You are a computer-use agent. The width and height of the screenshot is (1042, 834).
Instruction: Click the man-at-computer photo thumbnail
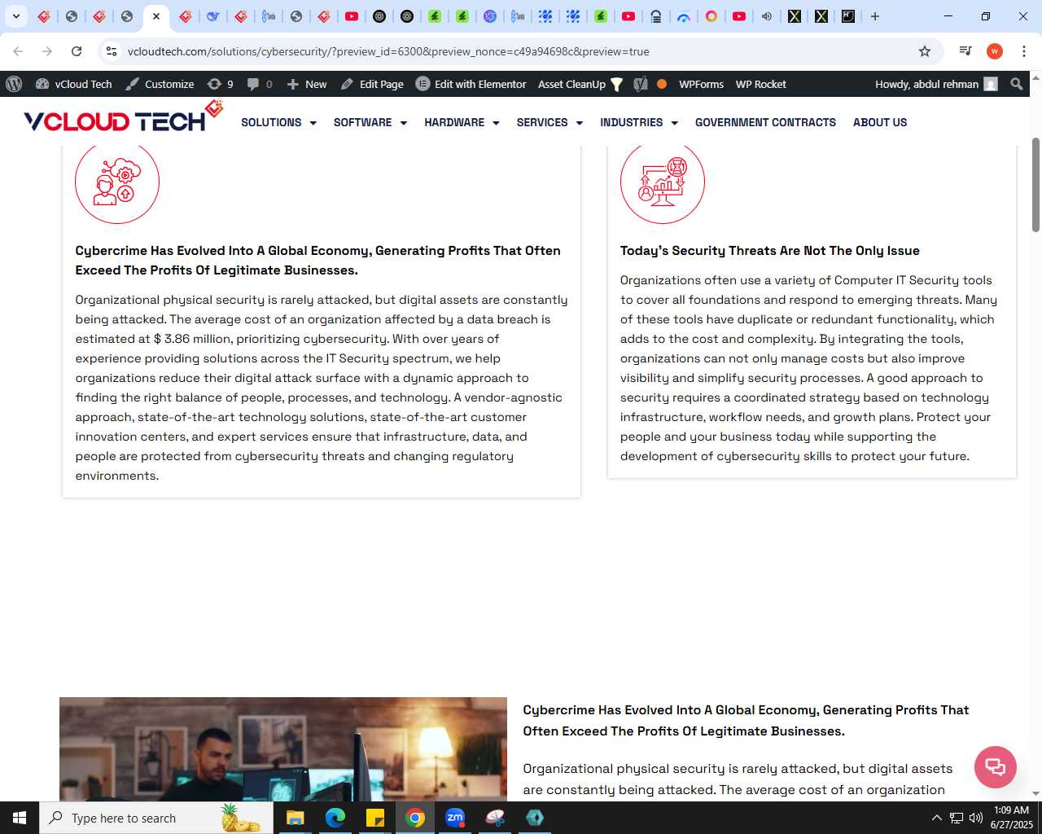click(x=283, y=748)
